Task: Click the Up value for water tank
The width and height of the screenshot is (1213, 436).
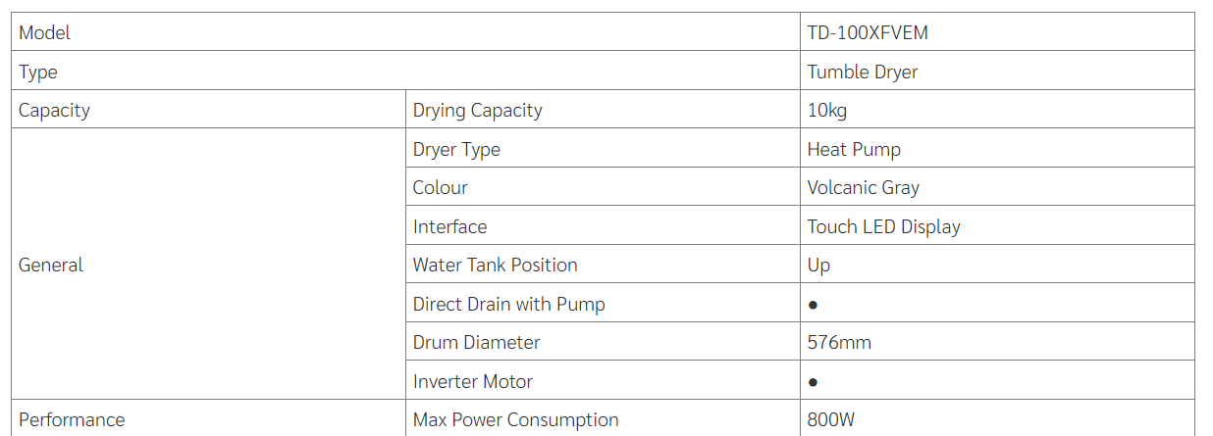Action: click(x=818, y=266)
